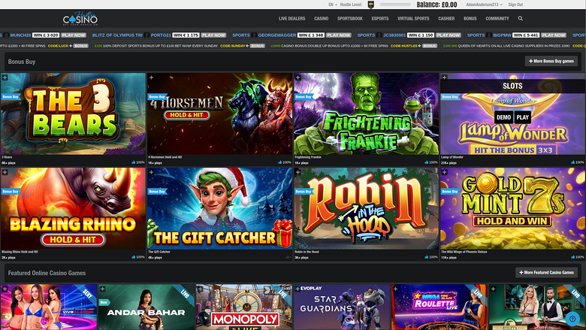Click Bonus button next to CODE:LUCK

coord(80,46)
